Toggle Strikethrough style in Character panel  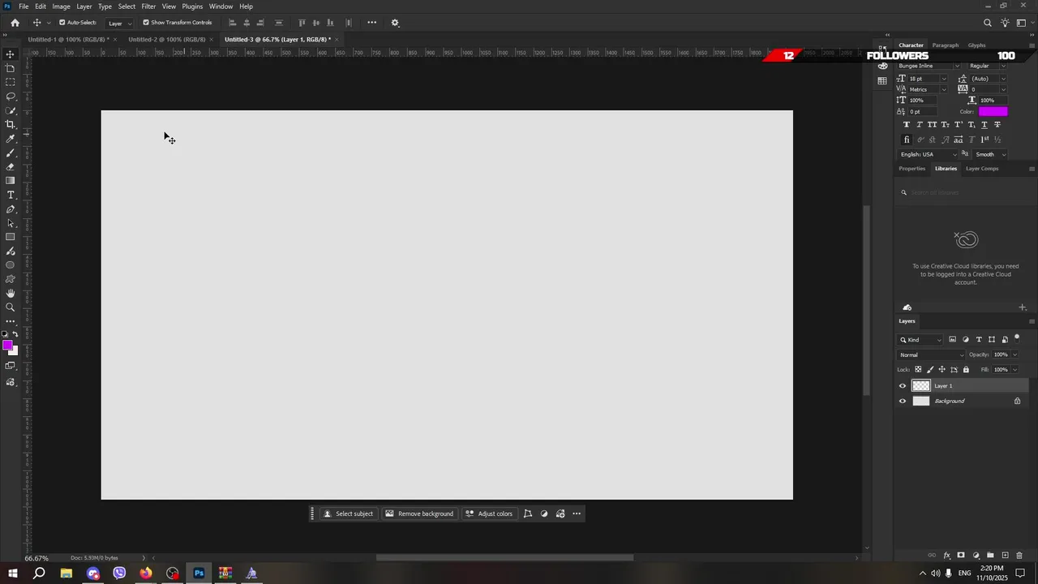(997, 125)
